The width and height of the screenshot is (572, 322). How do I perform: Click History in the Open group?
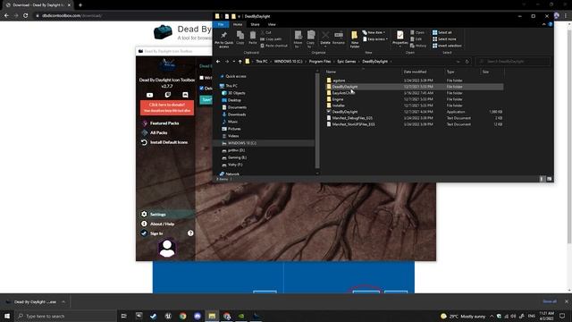pyautogui.click(x=418, y=46)
